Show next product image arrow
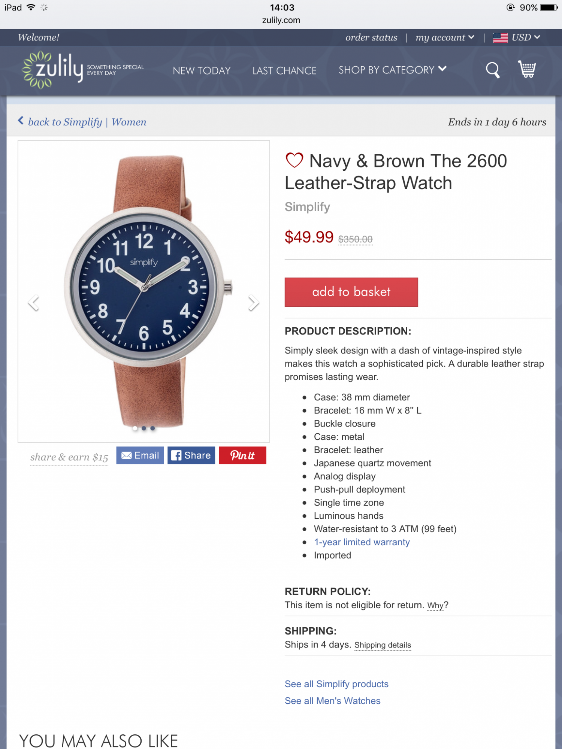 click(253, 303)
